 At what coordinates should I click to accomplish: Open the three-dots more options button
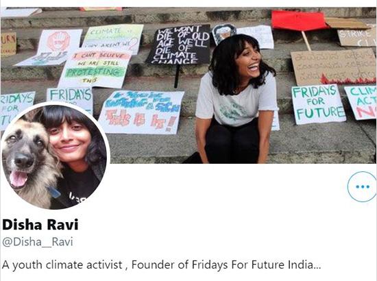(362, 186)
